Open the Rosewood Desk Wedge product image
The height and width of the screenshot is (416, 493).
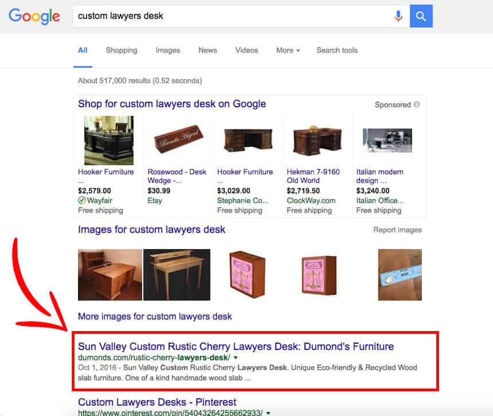coord(179,139)
